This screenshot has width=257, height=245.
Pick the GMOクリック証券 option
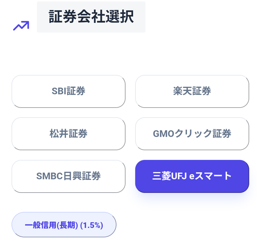(x=192, y=133)
